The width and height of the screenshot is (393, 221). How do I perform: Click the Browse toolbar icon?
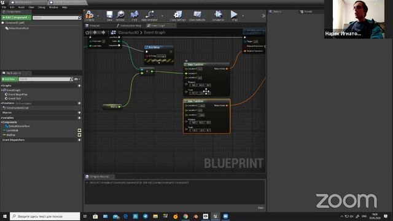[120, 15]
